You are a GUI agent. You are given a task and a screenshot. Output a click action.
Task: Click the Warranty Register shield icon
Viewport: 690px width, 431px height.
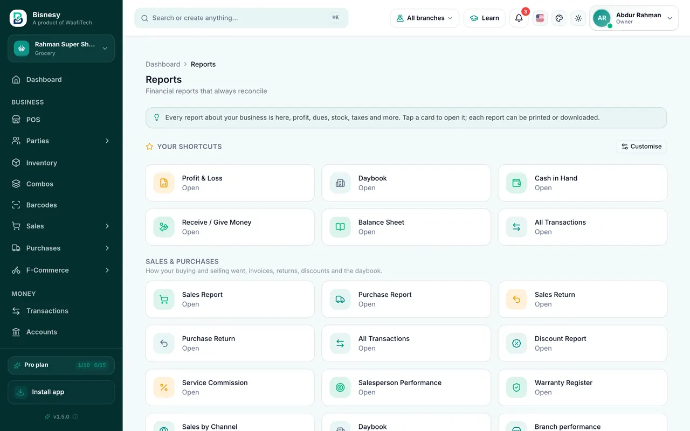point(516,388)
